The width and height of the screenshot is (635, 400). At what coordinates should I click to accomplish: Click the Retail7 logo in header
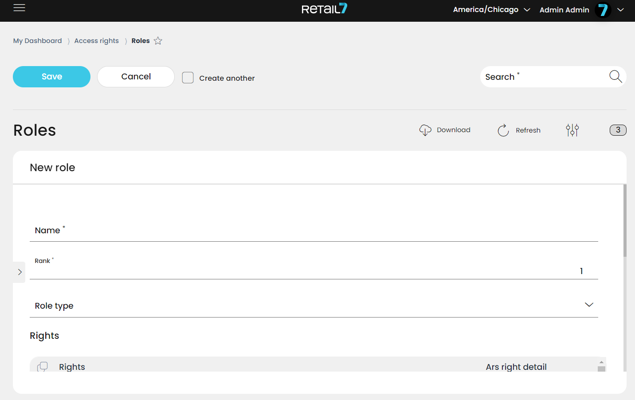pos(324,9)
